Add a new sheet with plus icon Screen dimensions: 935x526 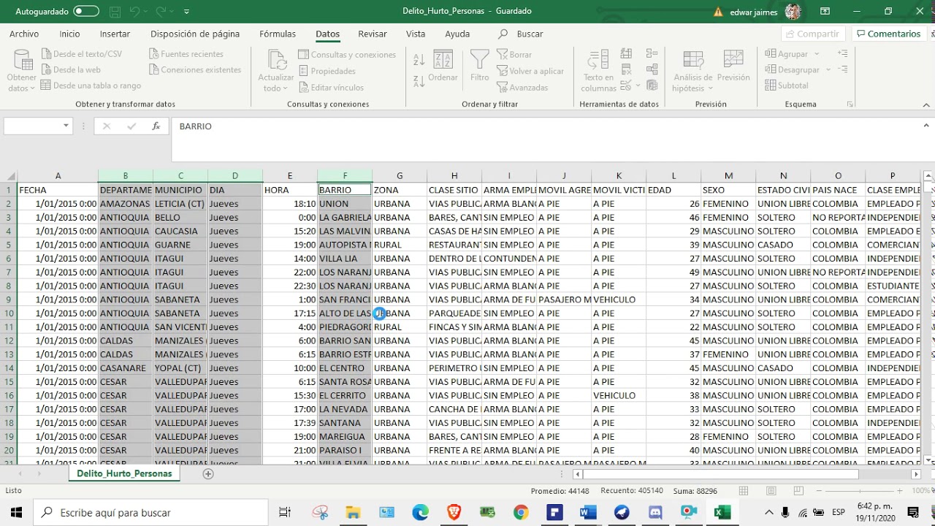point(208,473)
